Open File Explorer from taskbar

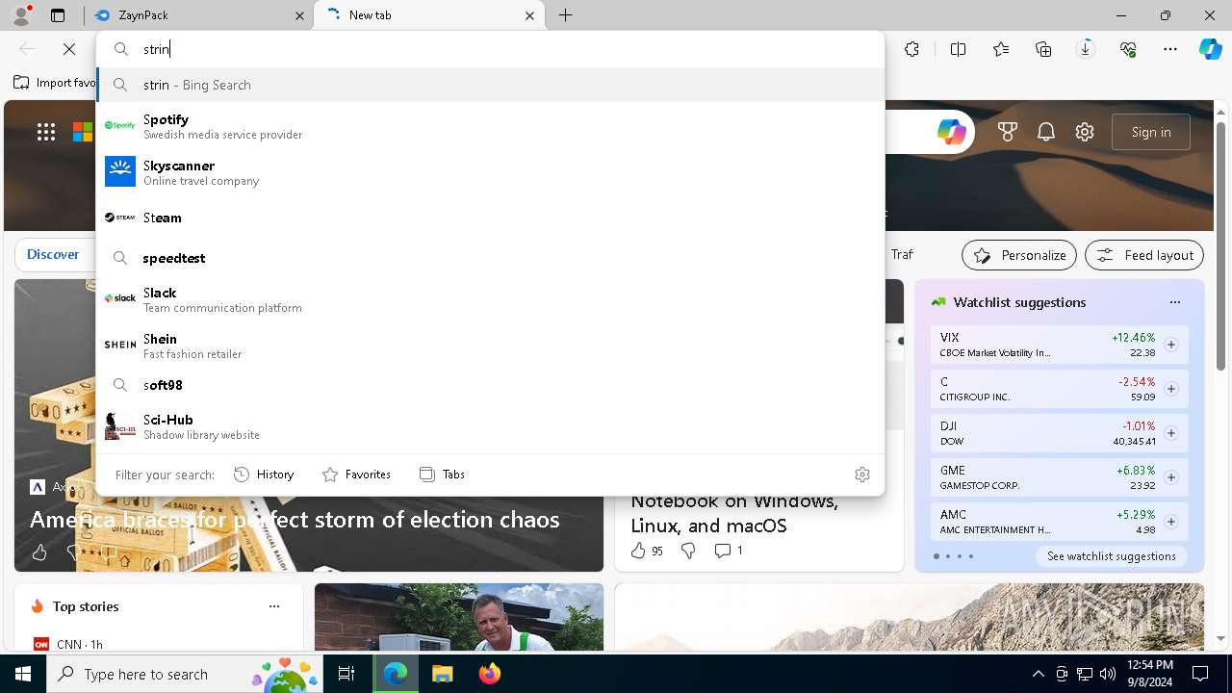pyautogui.click(x=442, y=674)
